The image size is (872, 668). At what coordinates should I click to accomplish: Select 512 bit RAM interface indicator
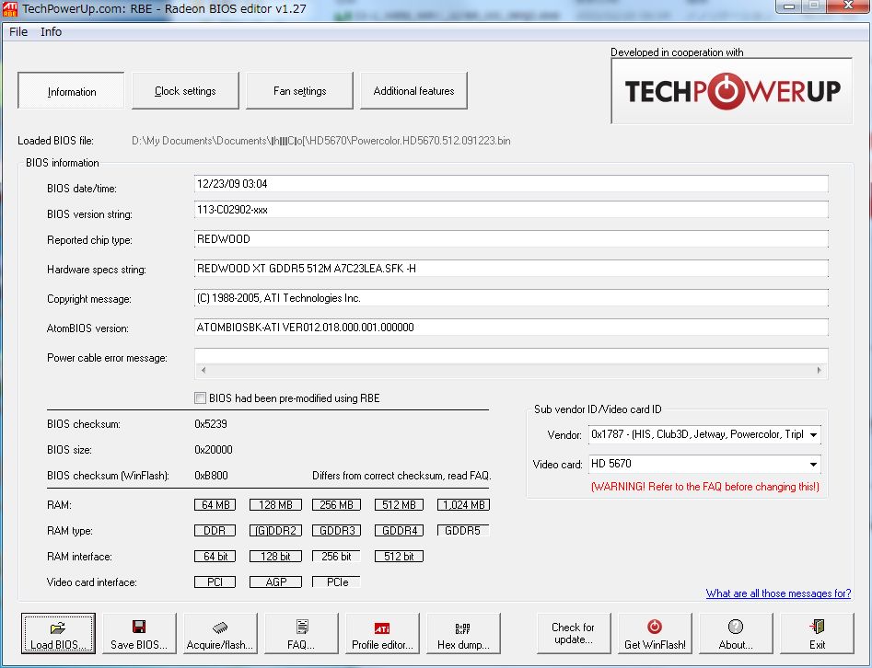tap(399, 557)
